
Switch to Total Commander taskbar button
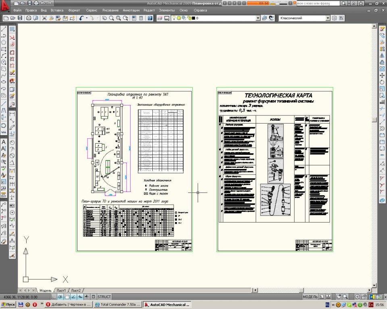(x=118, y=305)
